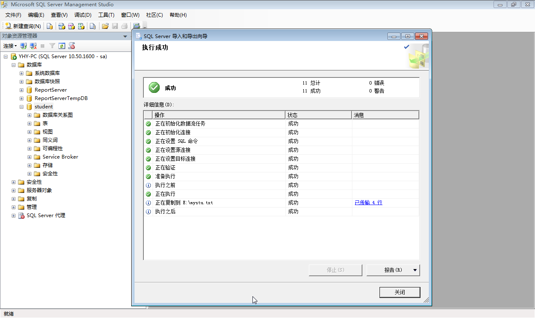Click the 操作 column header
The height and width of the screenshot is (318, 535).
[219, 115]
